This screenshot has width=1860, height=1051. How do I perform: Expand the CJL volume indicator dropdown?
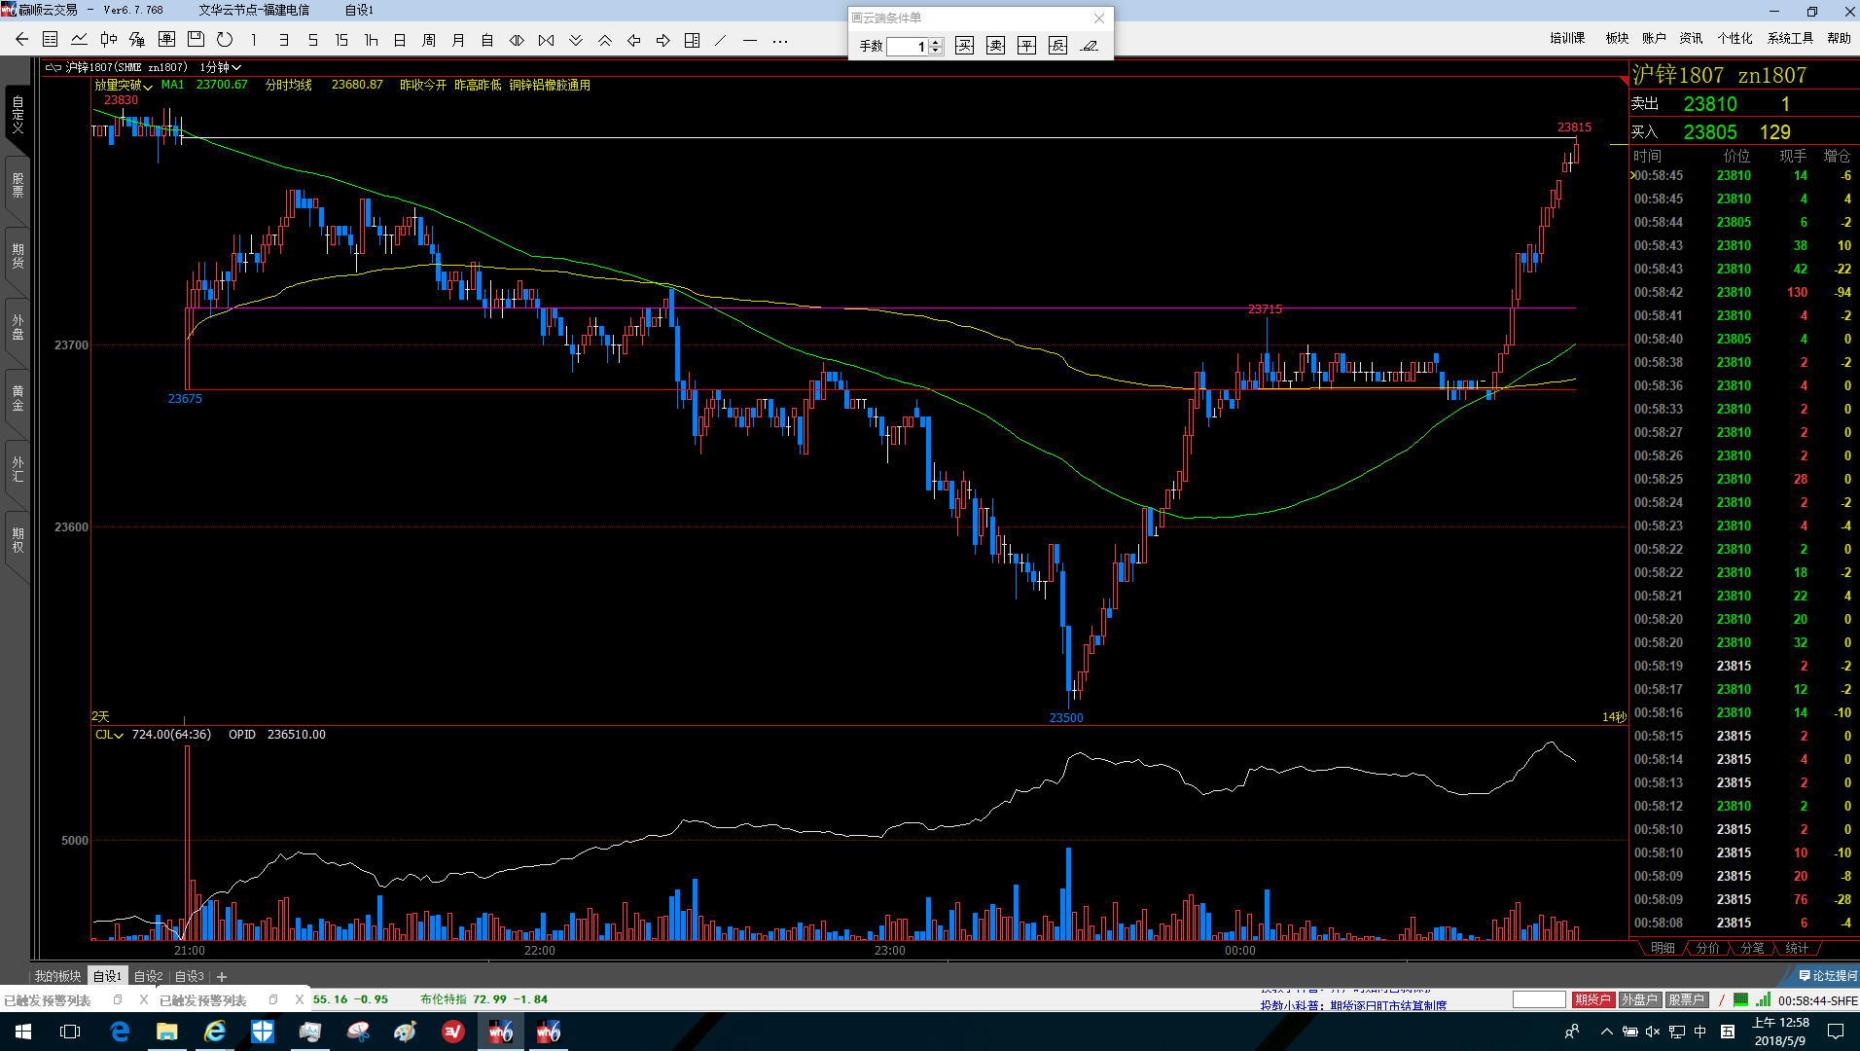coord(109,735)
